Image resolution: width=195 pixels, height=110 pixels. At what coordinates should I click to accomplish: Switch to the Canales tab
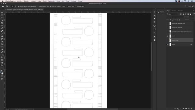(x=174, y=11)
